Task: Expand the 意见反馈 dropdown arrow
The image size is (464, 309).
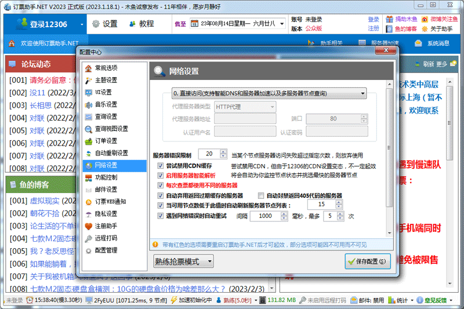Action: 451,300
